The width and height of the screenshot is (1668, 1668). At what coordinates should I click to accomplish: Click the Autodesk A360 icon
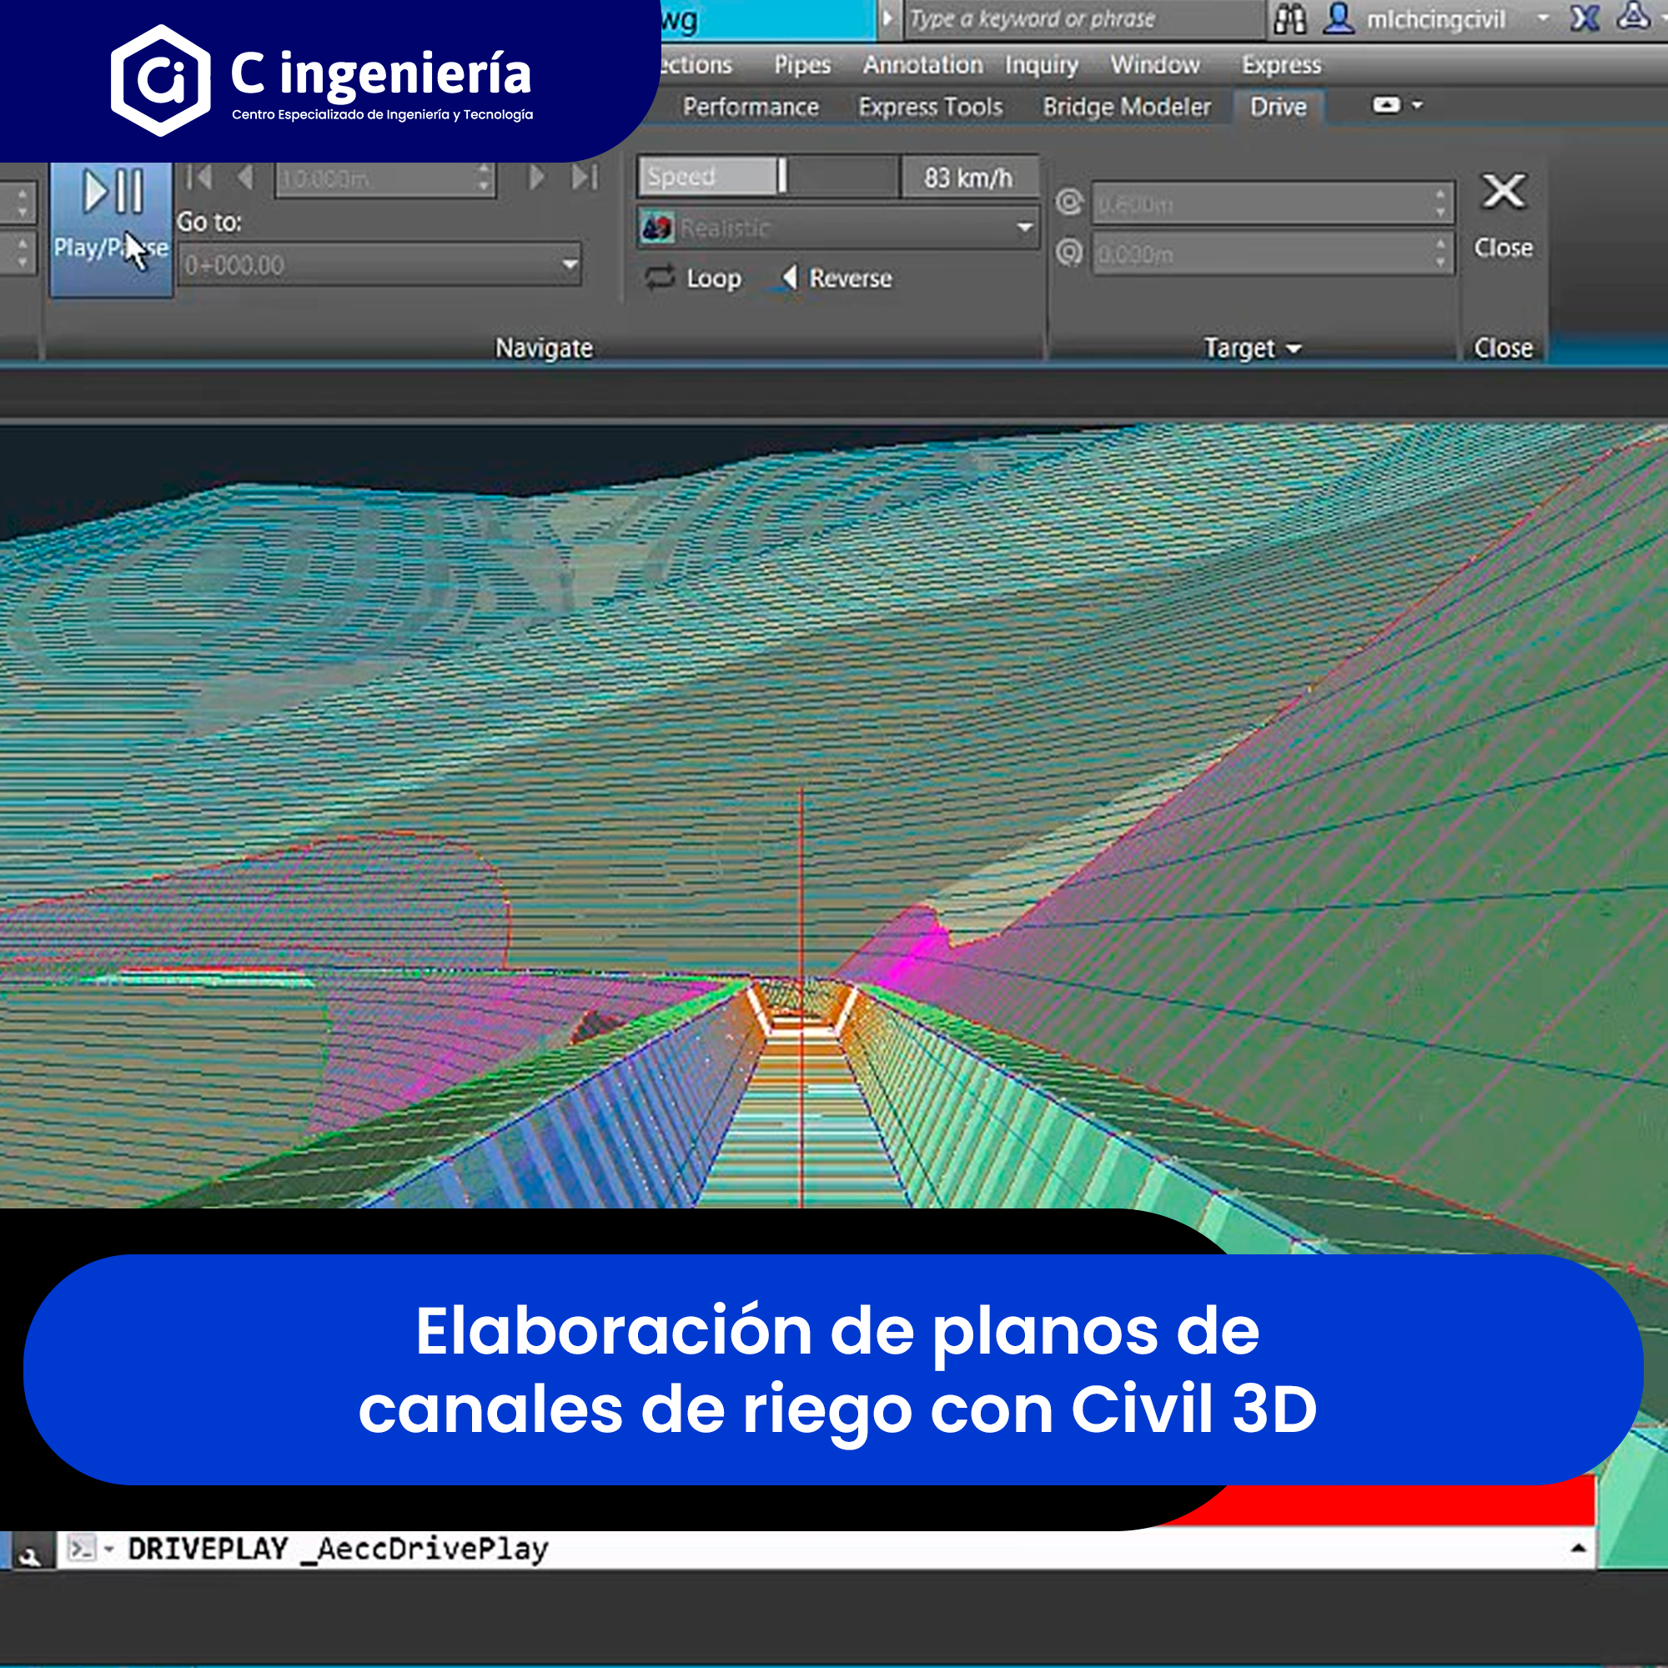[x=1634, y=18]
